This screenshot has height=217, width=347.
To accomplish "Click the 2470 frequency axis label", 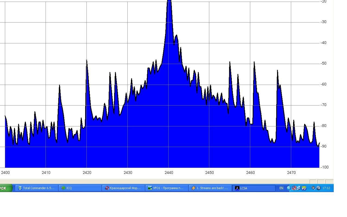I will pos(291,173).
